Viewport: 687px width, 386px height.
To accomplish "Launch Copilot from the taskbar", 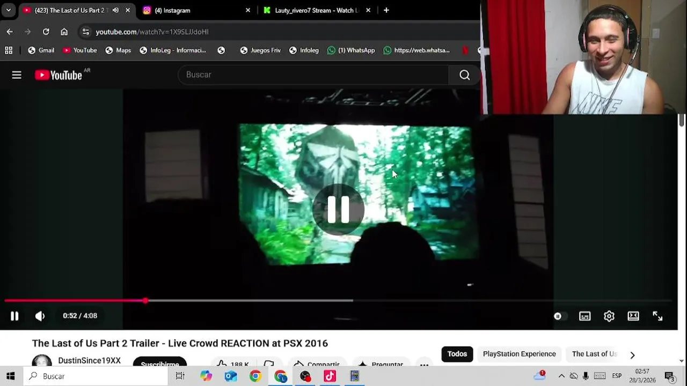I will [206, 376].
